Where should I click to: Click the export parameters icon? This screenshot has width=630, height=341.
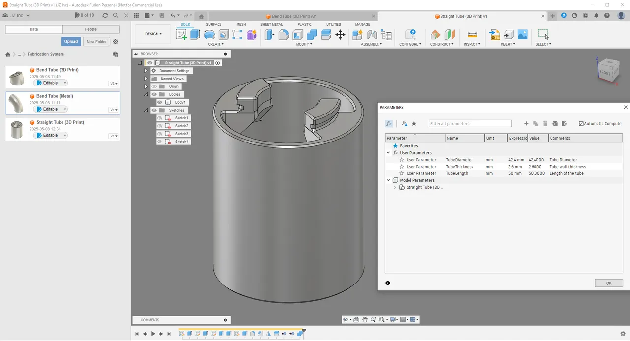tap(564, 124)
